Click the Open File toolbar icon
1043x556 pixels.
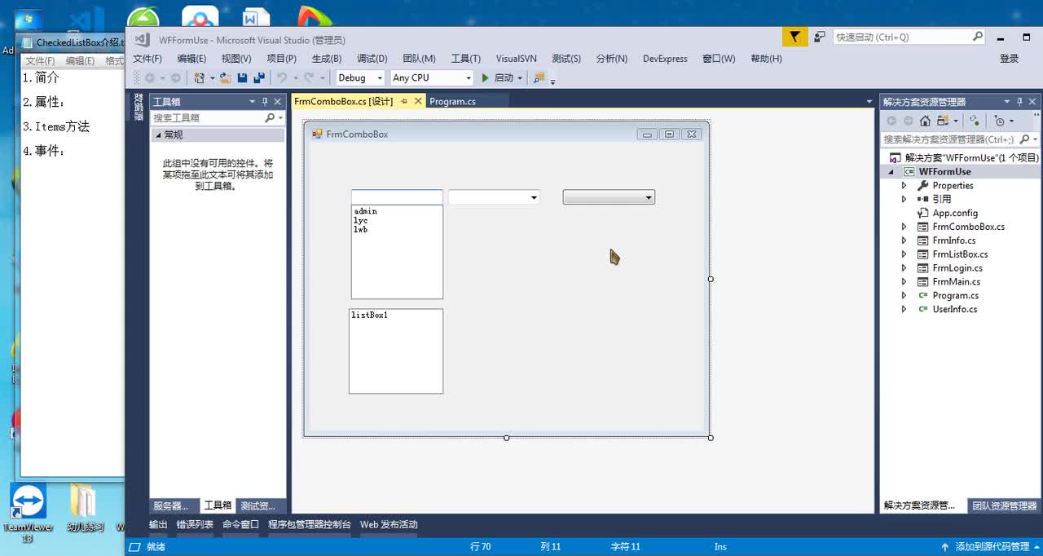tap(226, 77)
